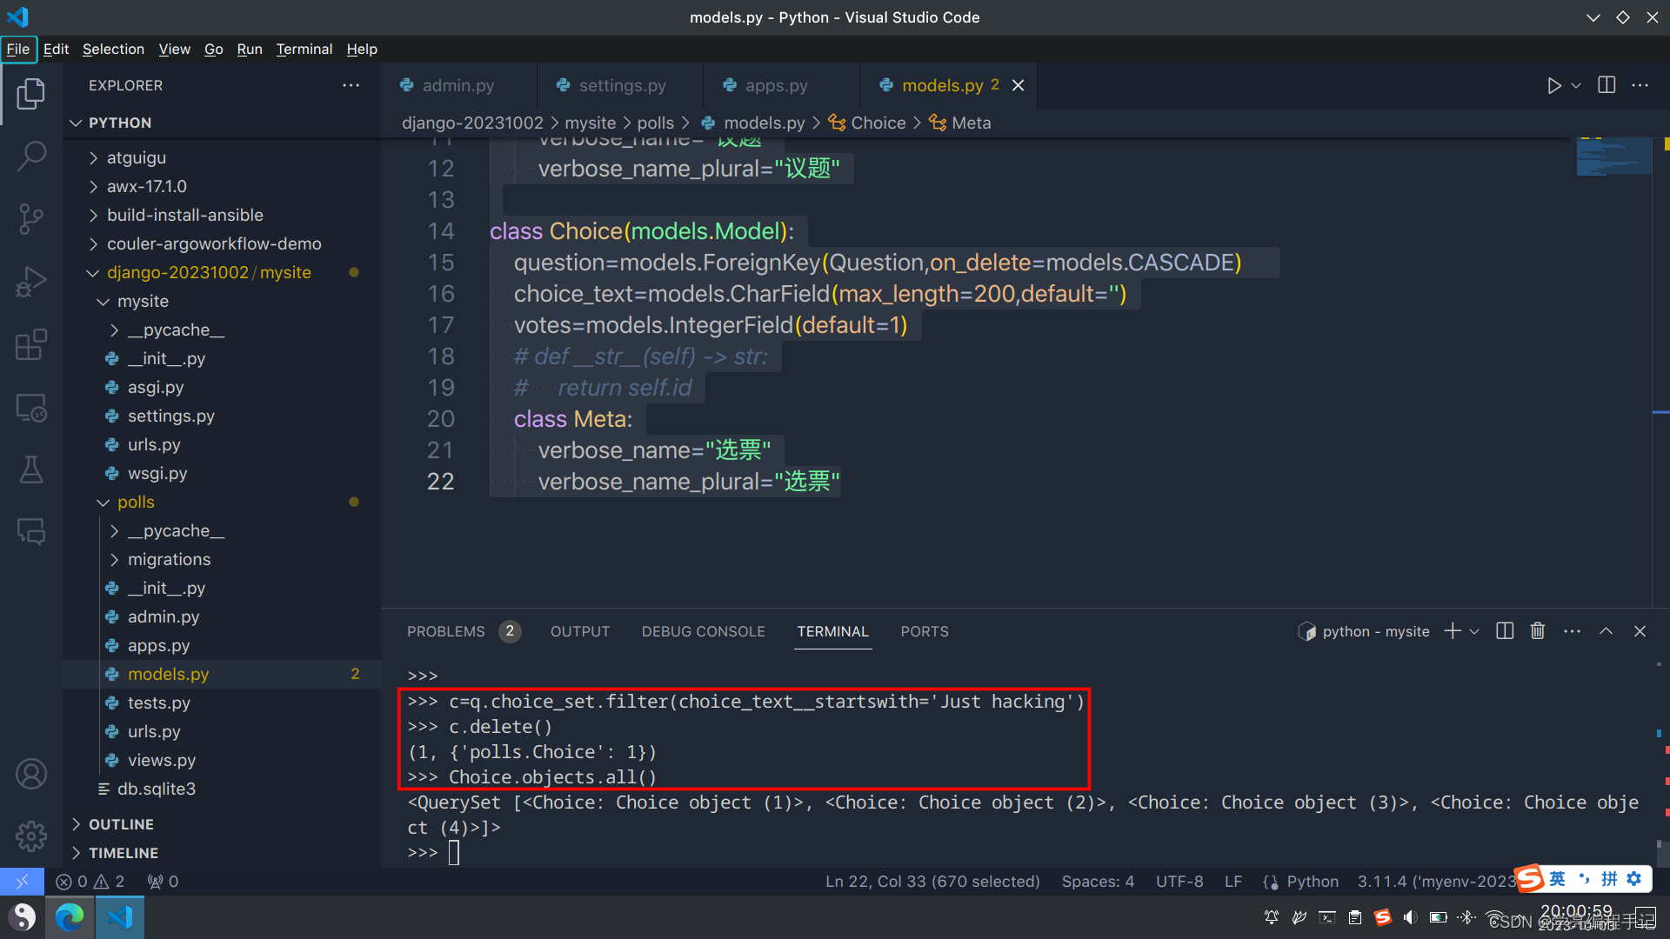
Task: Click the VS Code taskbar icon
Action: [x=119, y=916]
